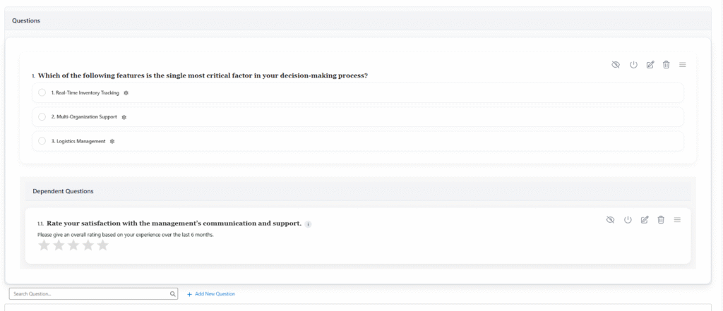Open the reorder menu handle on question 1.1

click(677, 220)
